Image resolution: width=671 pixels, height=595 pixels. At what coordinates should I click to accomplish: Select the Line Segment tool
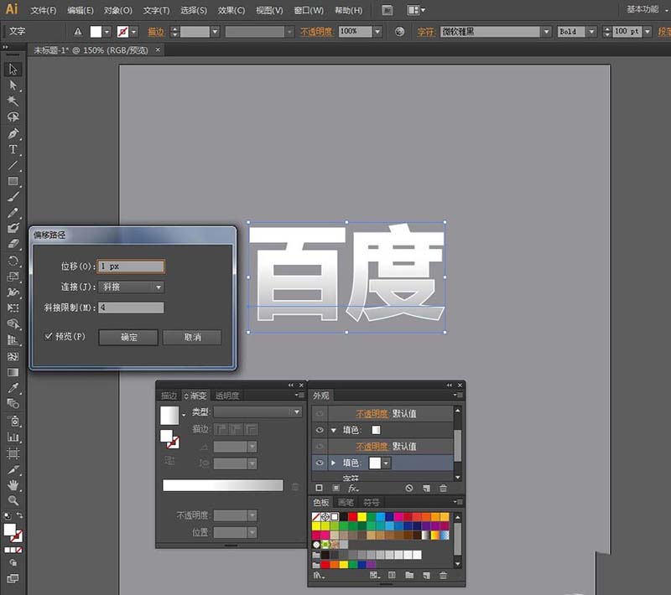click(13, 165)
